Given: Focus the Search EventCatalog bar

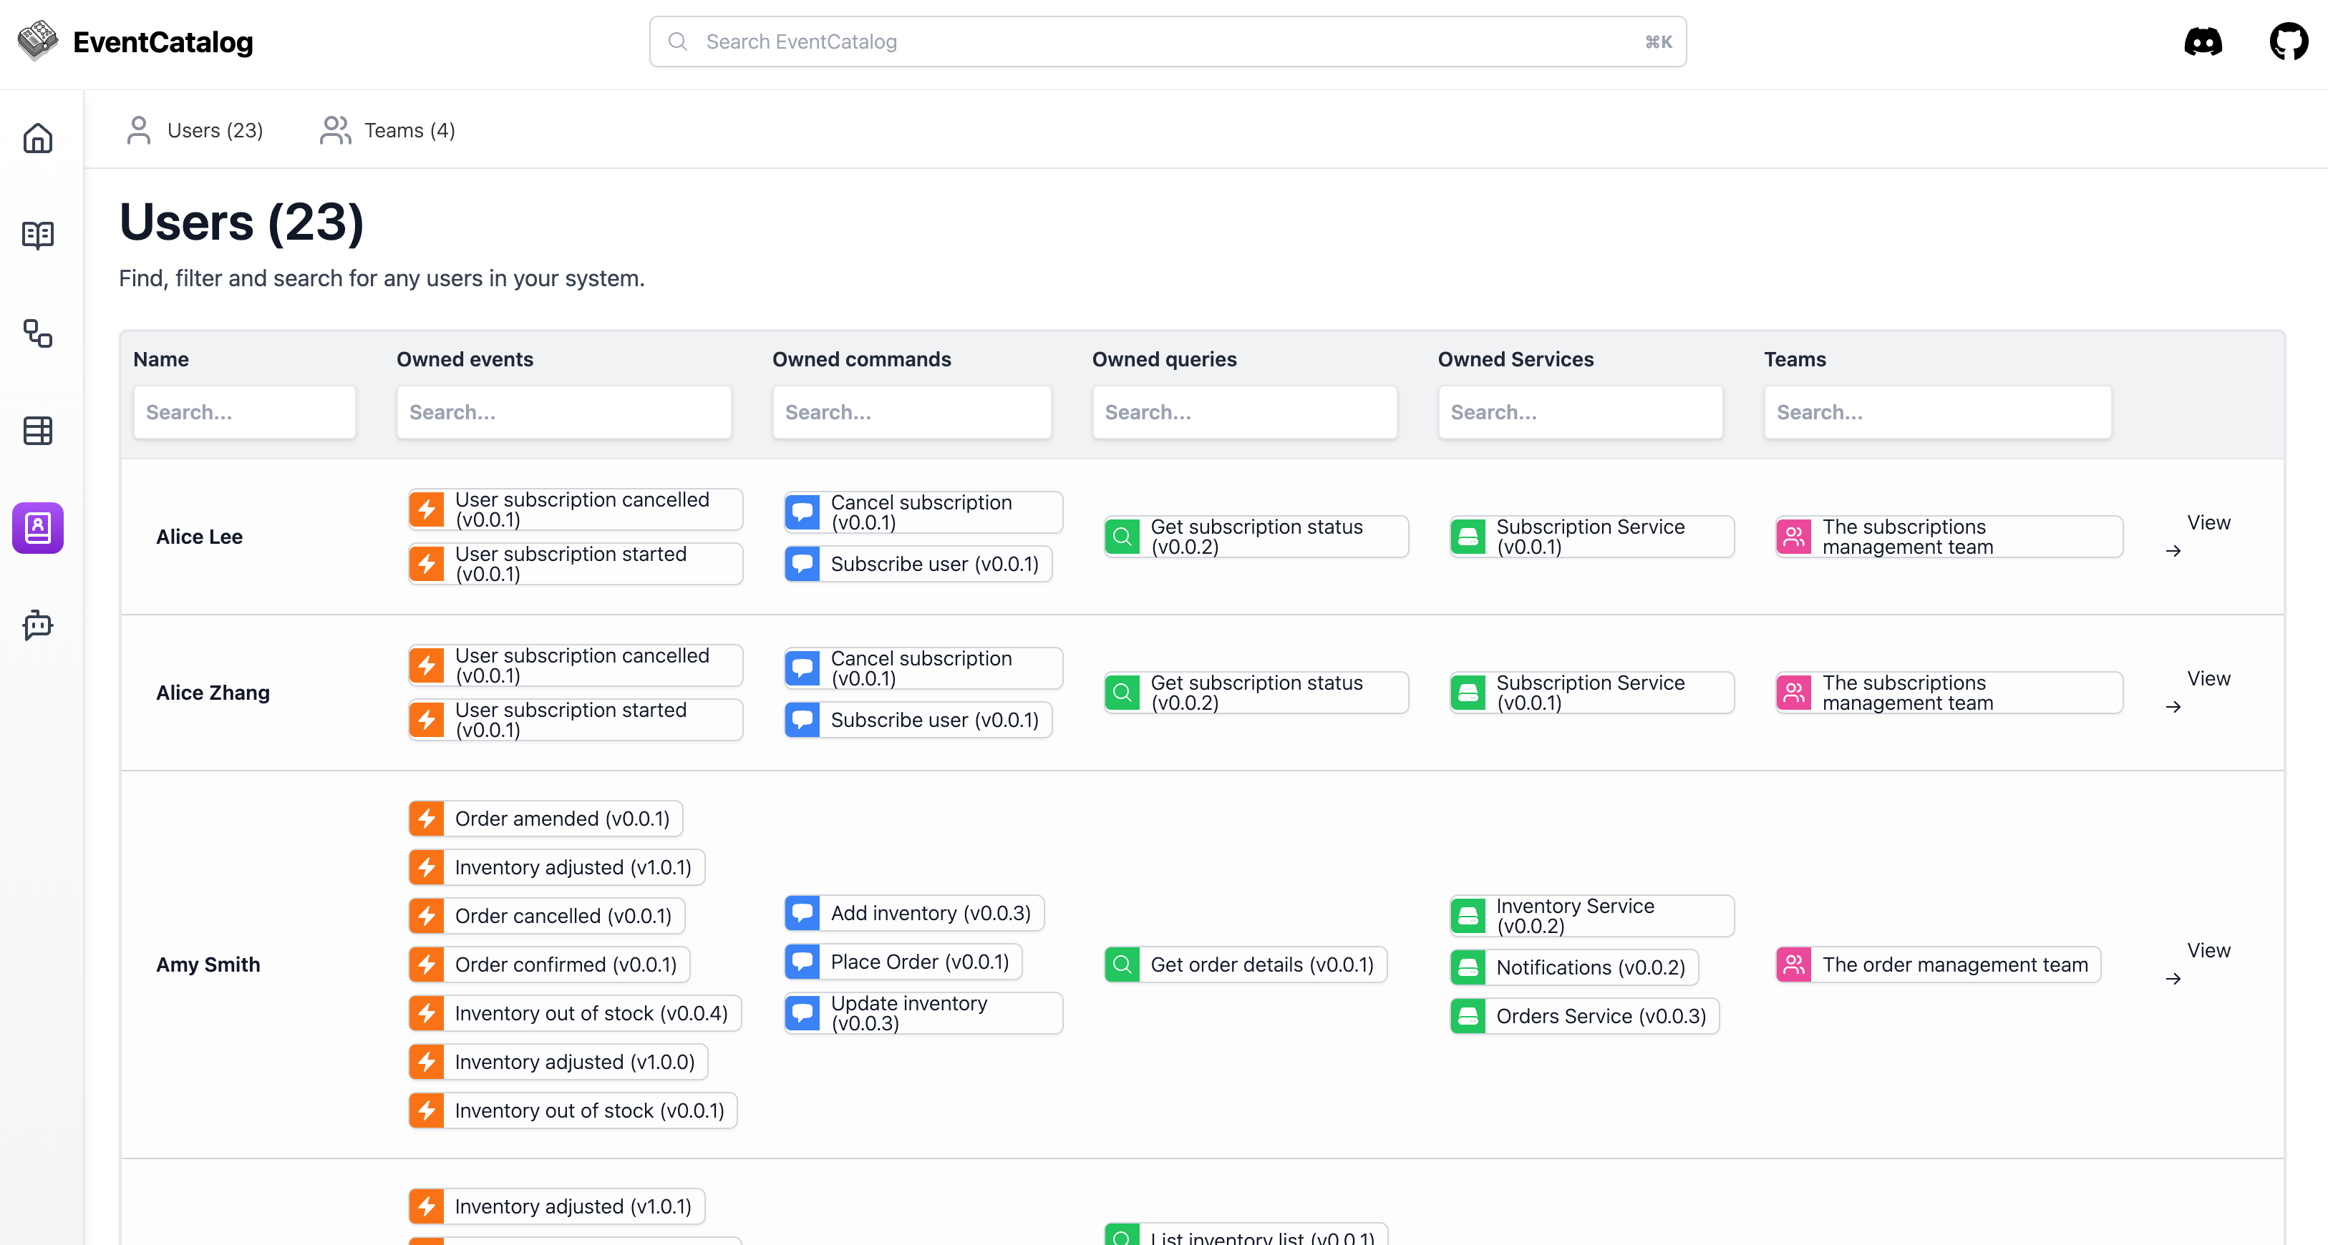Looking at the screenshot, I should click(1167, 41).
